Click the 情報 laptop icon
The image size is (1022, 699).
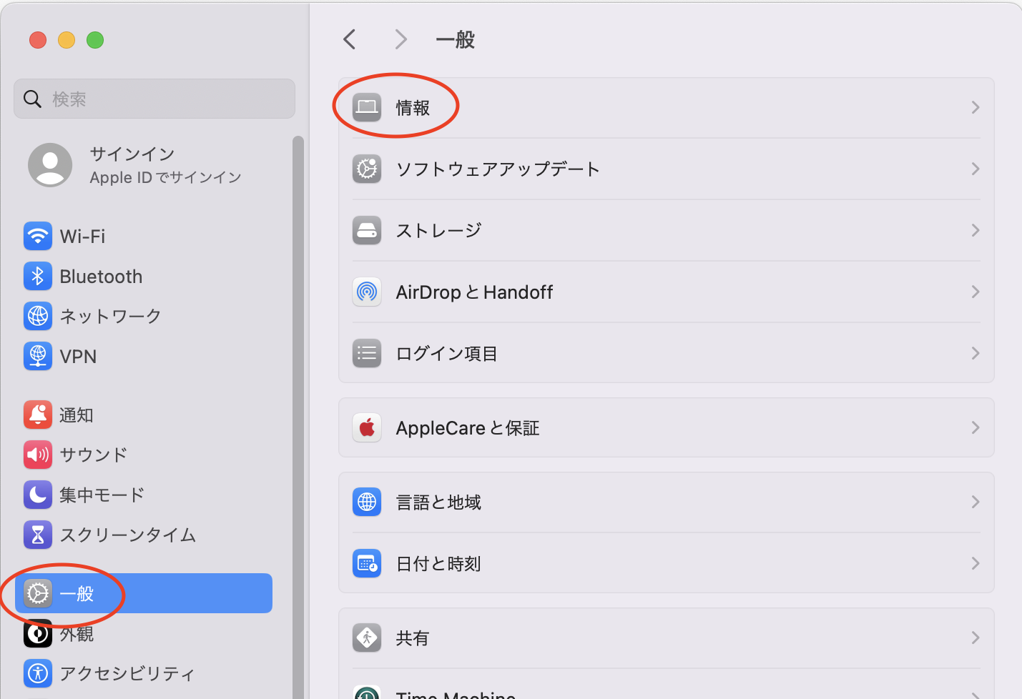tap(367, 107)
